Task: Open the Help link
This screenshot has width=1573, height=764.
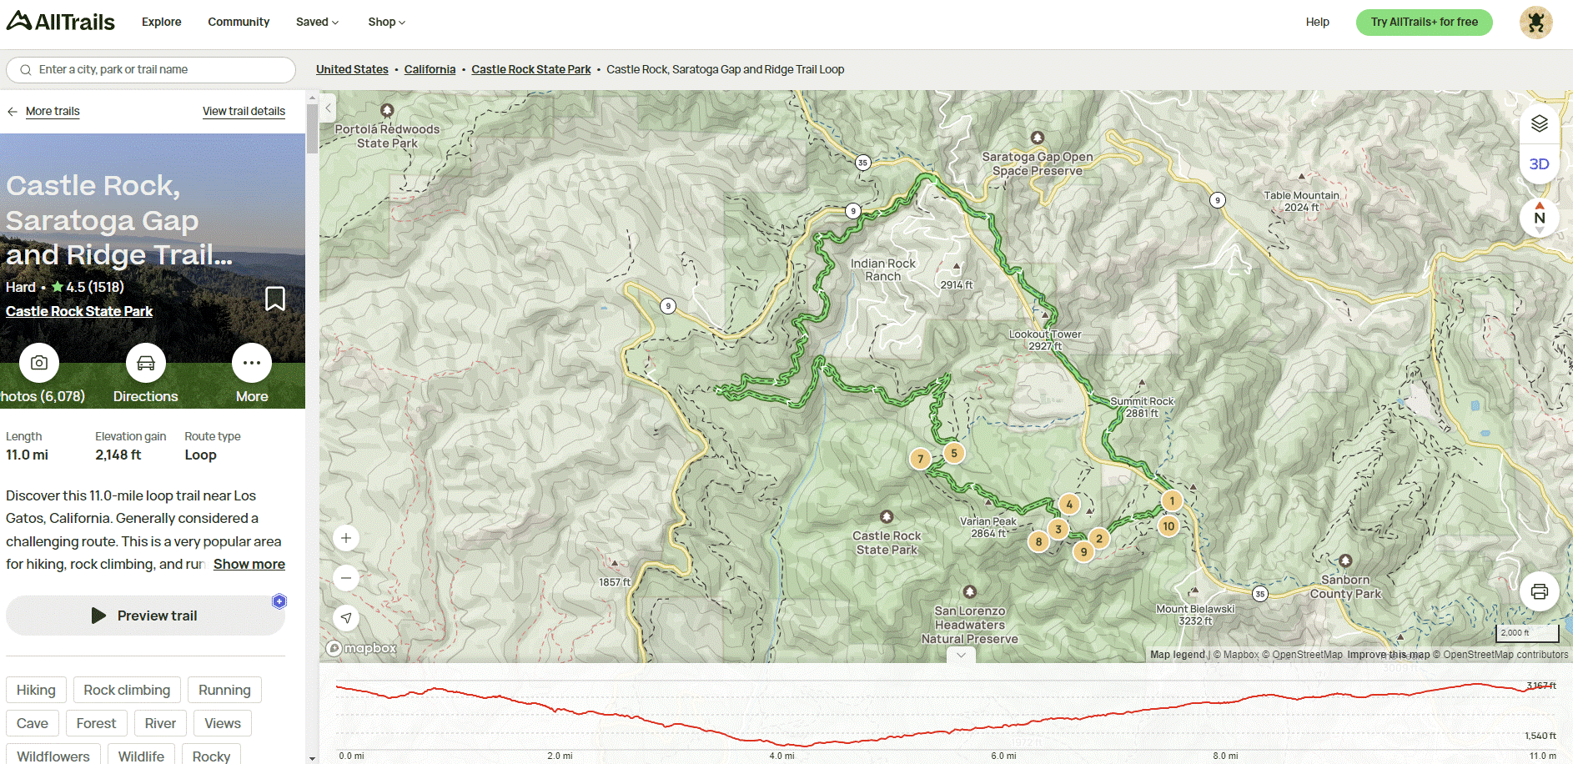Action: click(1317, 22)
